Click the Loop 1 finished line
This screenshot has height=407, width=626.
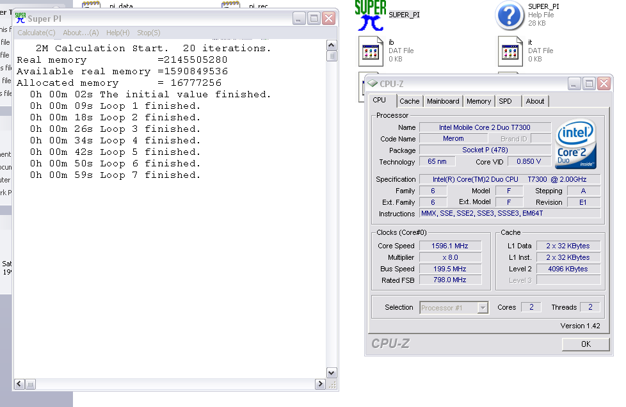tap(115, 106)
